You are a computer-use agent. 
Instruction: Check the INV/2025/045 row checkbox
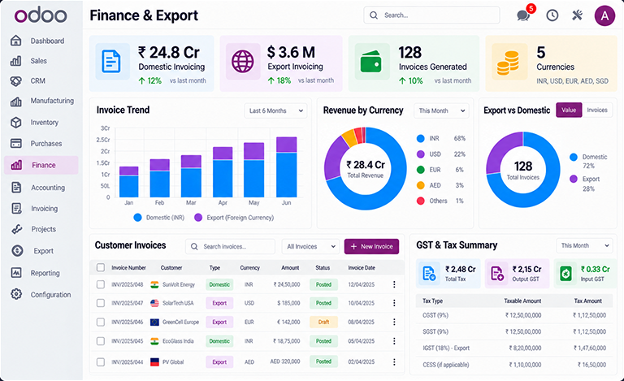pos(101,341)
